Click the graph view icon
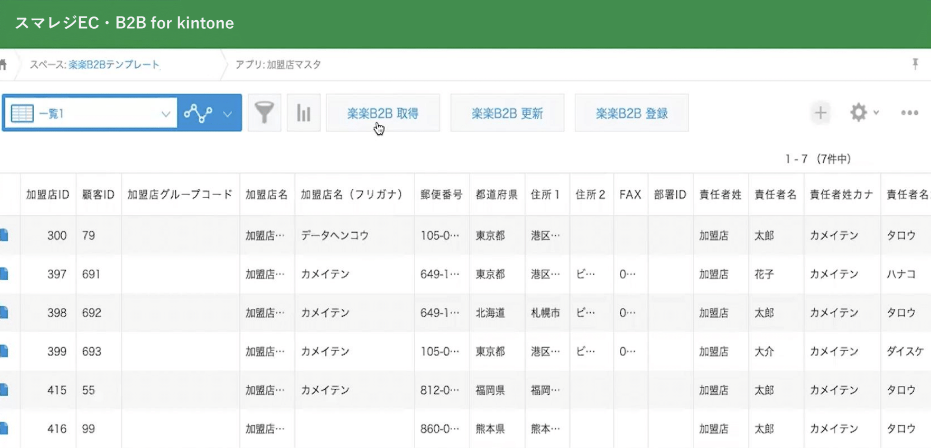This screenshot has height=448, width=931. point(198,113)
